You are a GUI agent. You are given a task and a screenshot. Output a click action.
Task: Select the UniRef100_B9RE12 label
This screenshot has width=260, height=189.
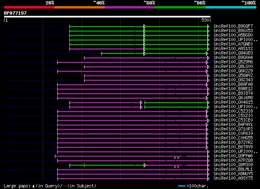click(x=233, y=89)
